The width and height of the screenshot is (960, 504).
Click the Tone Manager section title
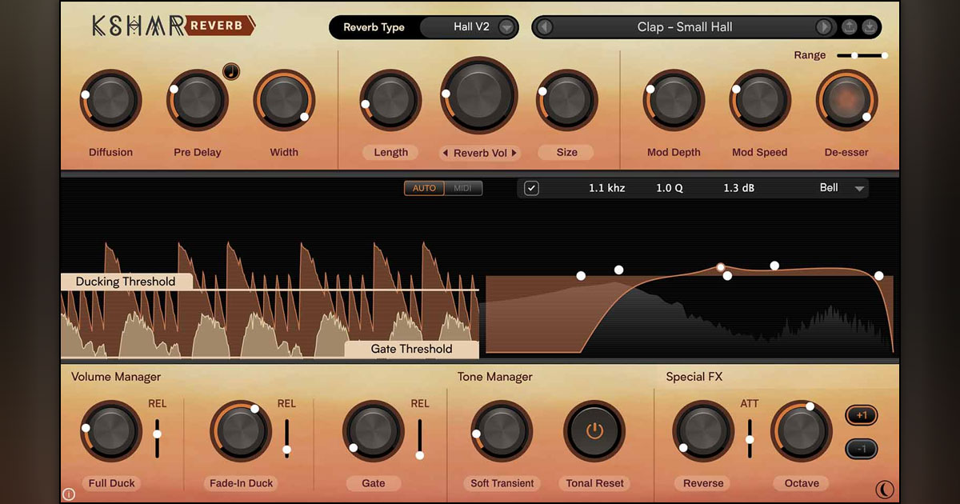[494, 377]
